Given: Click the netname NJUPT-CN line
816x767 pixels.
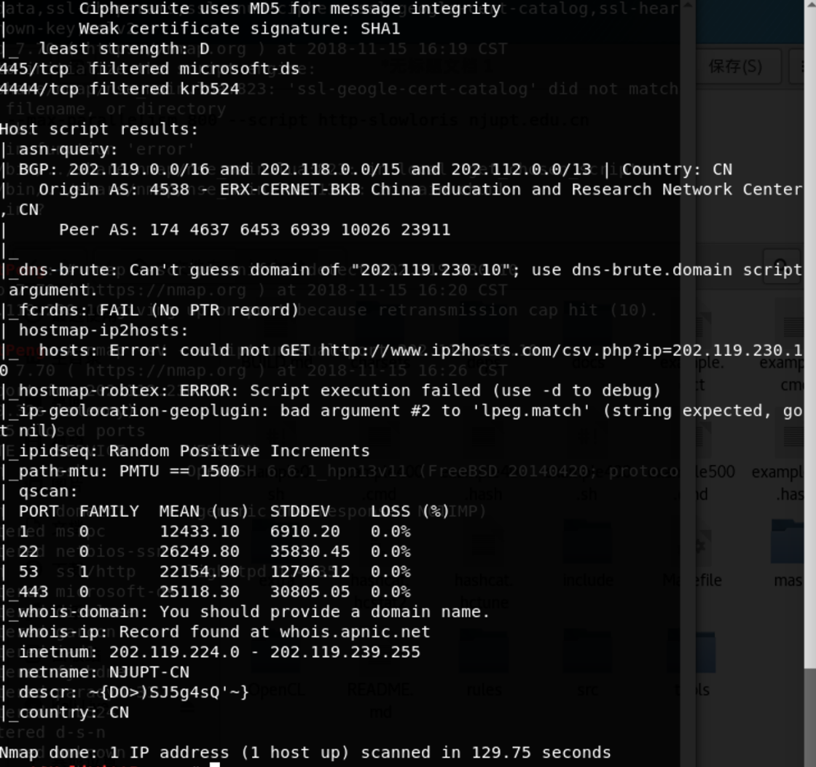Looking at the screenshot, I should coord(103,672).
